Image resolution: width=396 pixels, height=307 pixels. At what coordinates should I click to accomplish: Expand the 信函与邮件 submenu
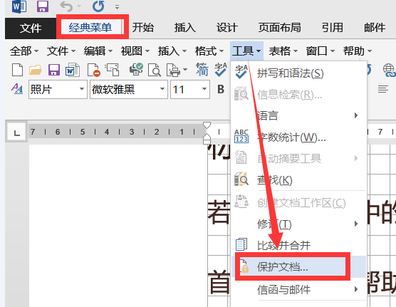[298, 290]
